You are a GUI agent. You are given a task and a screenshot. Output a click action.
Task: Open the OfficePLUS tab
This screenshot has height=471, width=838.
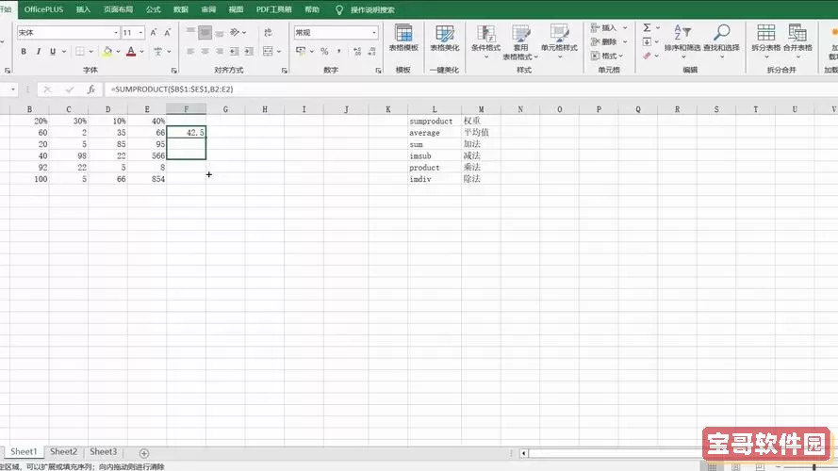click(43, 9)
